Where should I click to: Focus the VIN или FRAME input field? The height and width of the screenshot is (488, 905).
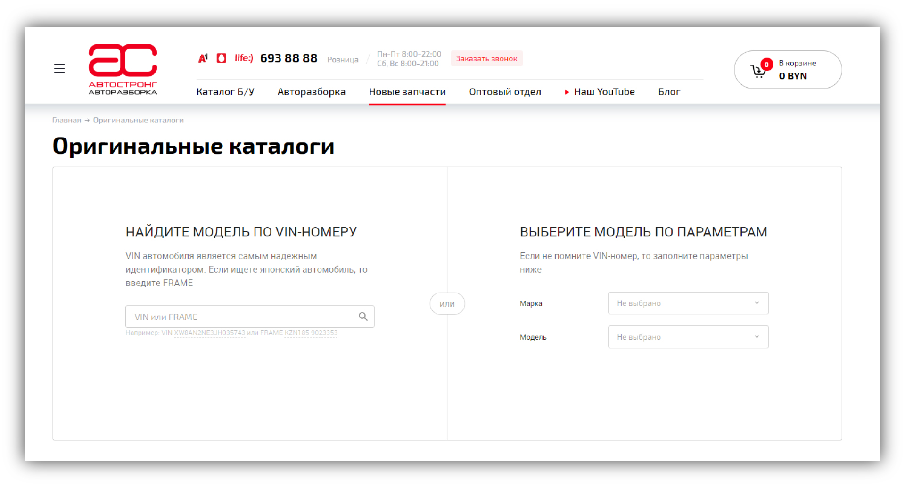click(240, 317)
